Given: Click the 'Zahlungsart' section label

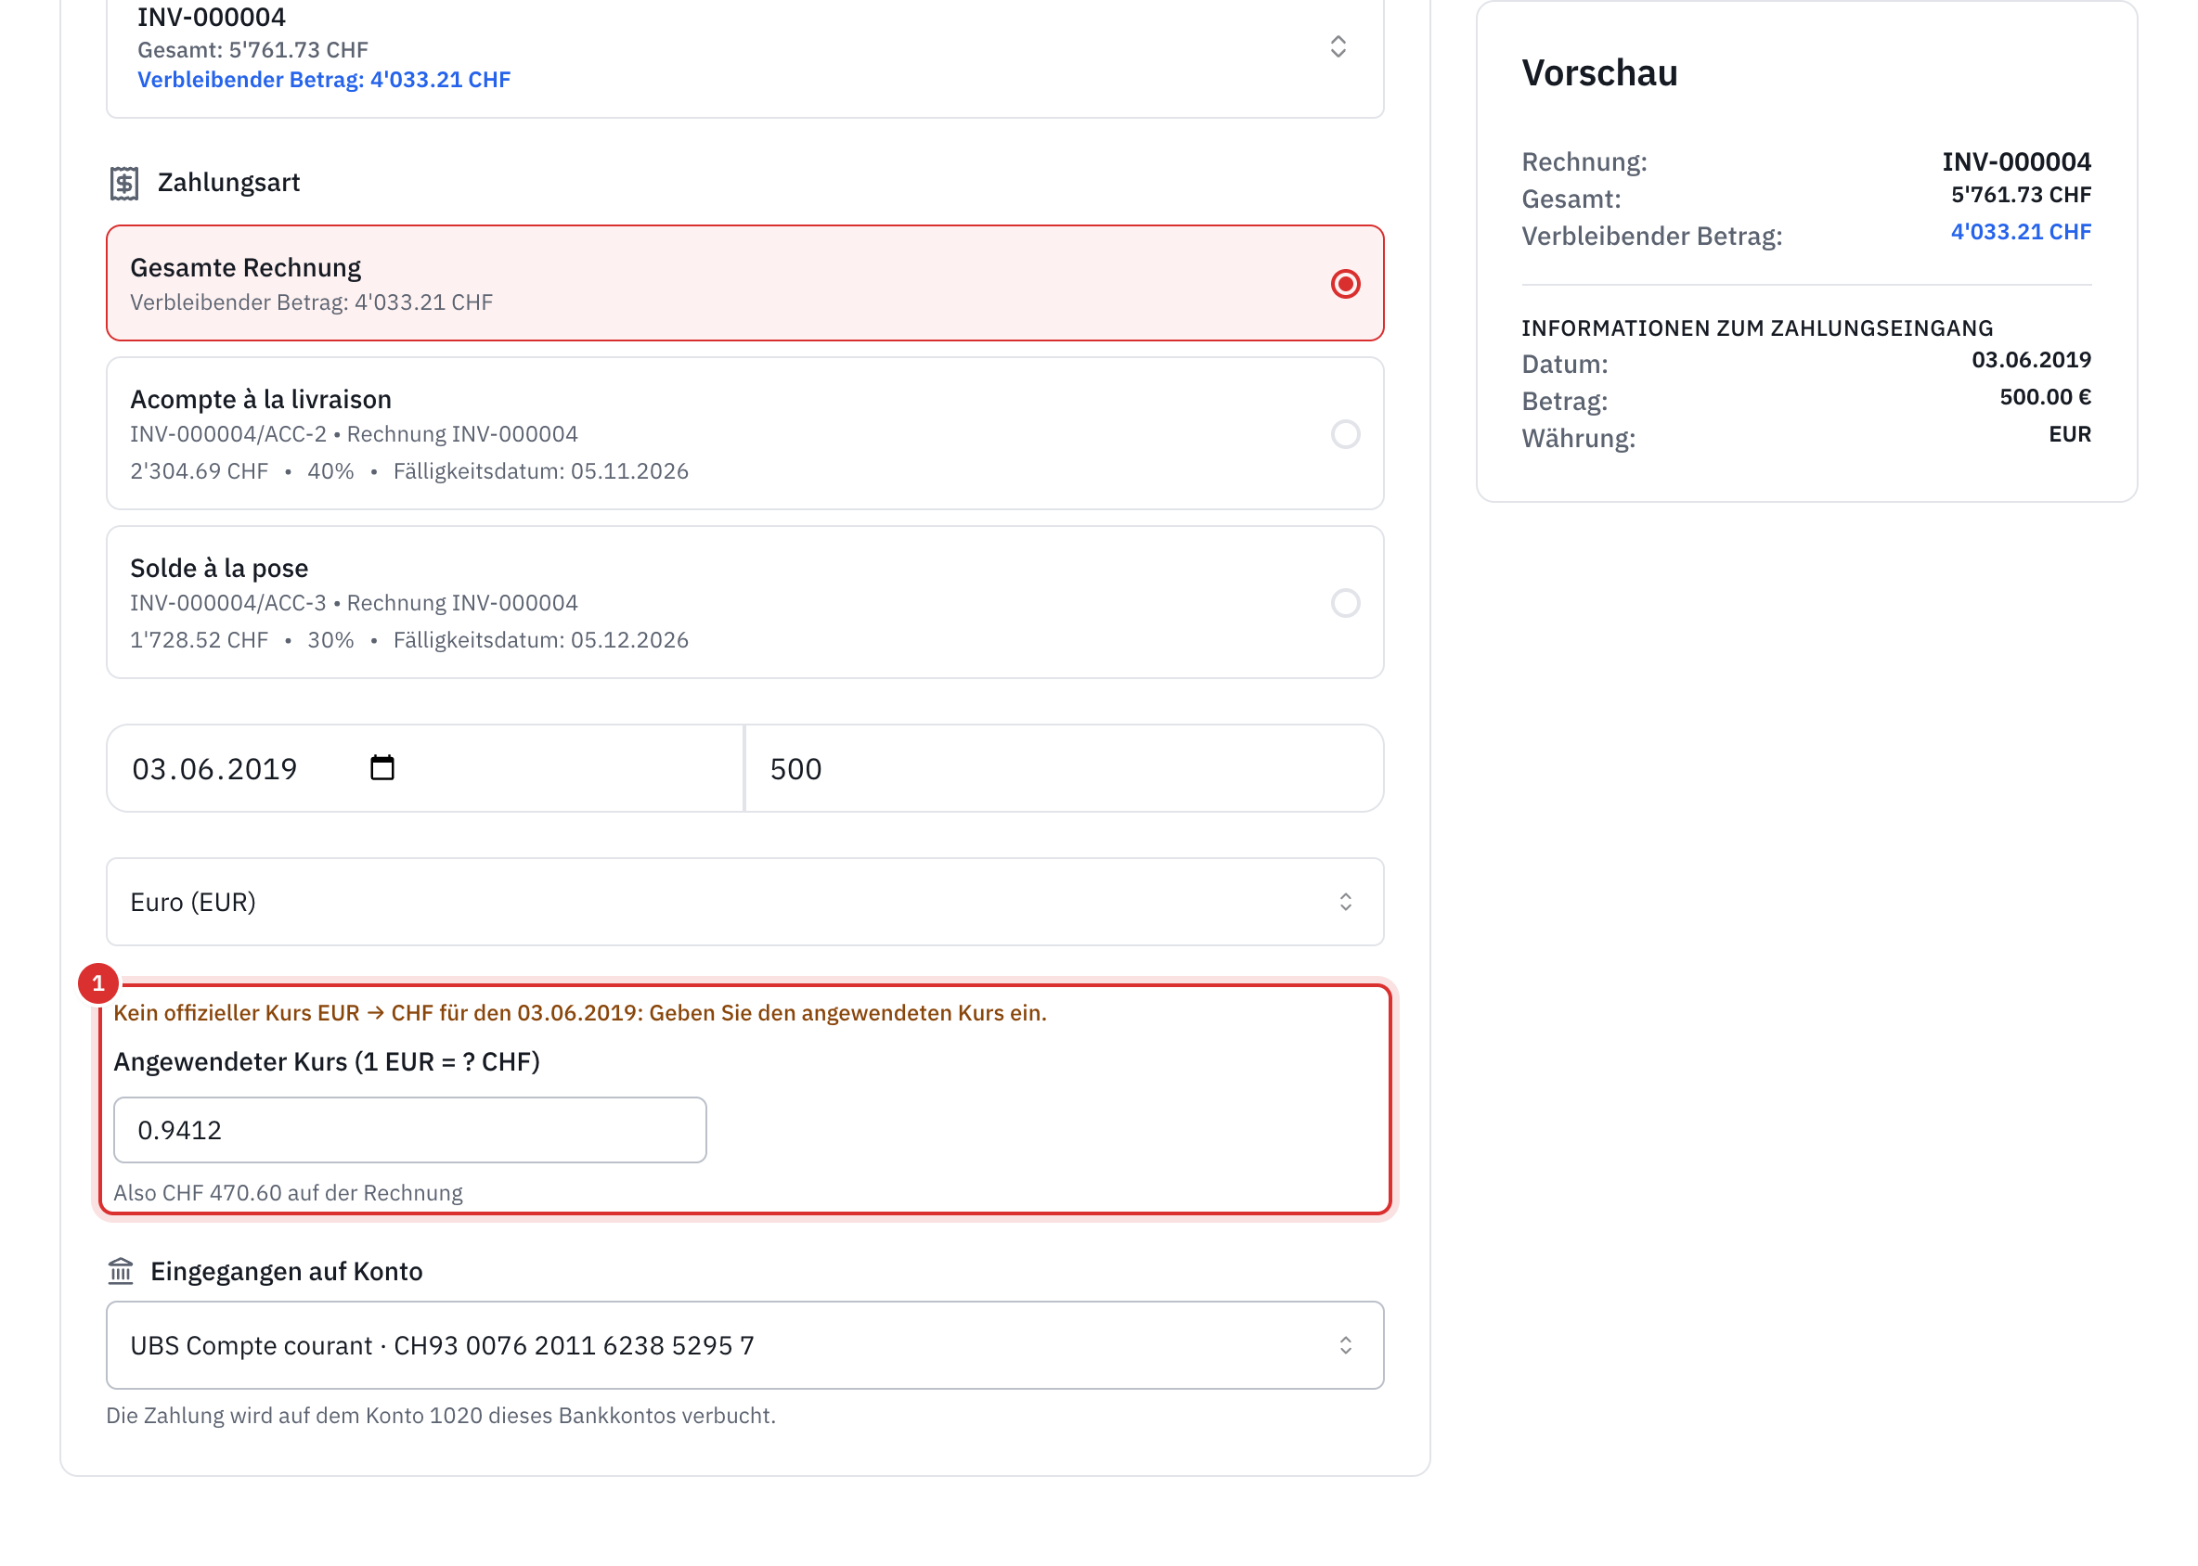Looking at the screenshot, I should (x=228, y=182).
